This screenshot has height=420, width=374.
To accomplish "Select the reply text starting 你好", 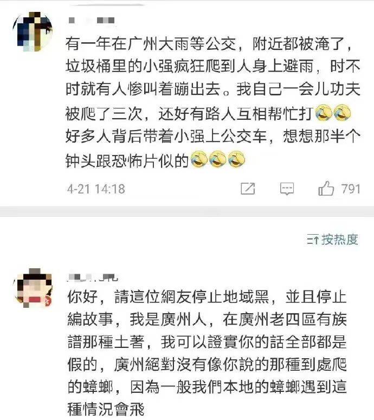I will 207,353.
